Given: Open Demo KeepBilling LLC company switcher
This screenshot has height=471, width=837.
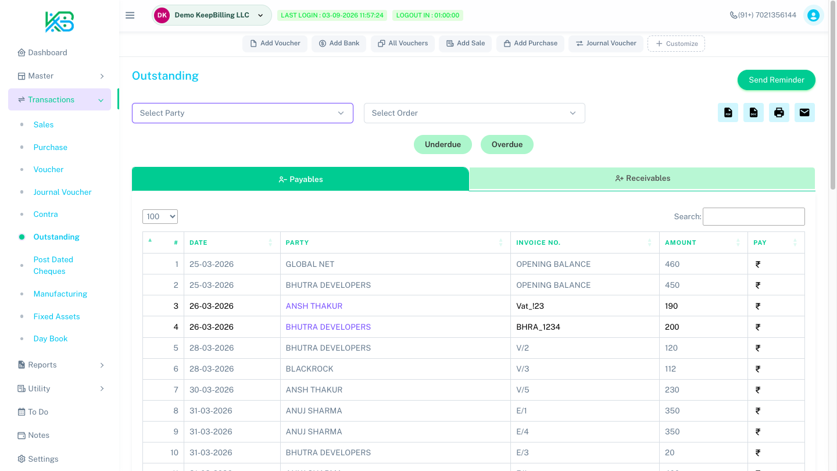Looking at the screenshot, I should click(x=212, y=15).
